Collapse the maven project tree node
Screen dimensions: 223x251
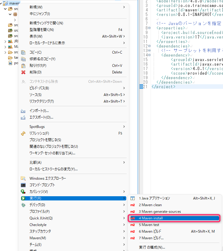click(x=1, y=3)
